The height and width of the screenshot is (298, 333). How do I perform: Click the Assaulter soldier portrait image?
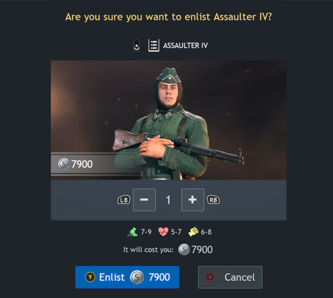[x=169, y=120]
